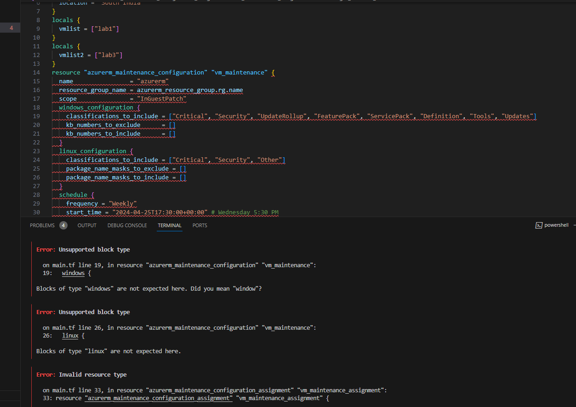Click azurerm_resource_group.rg.name on line 16
576x407 pixels.
190,90
